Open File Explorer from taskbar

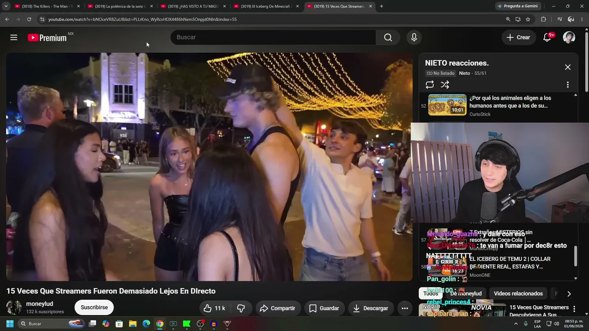click(133, 324)
